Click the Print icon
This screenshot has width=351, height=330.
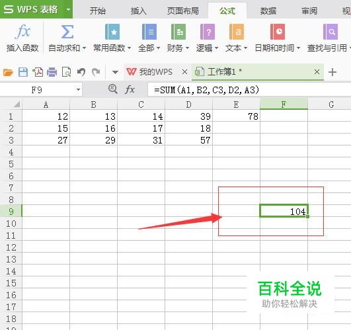pyautogui.click(x=52, y=72)
